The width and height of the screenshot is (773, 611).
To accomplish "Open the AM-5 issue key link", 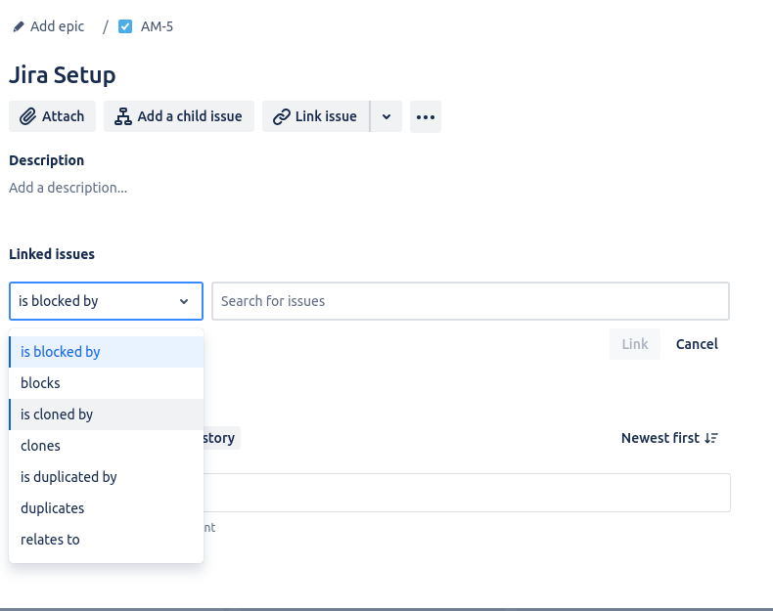I will (157, 26).
